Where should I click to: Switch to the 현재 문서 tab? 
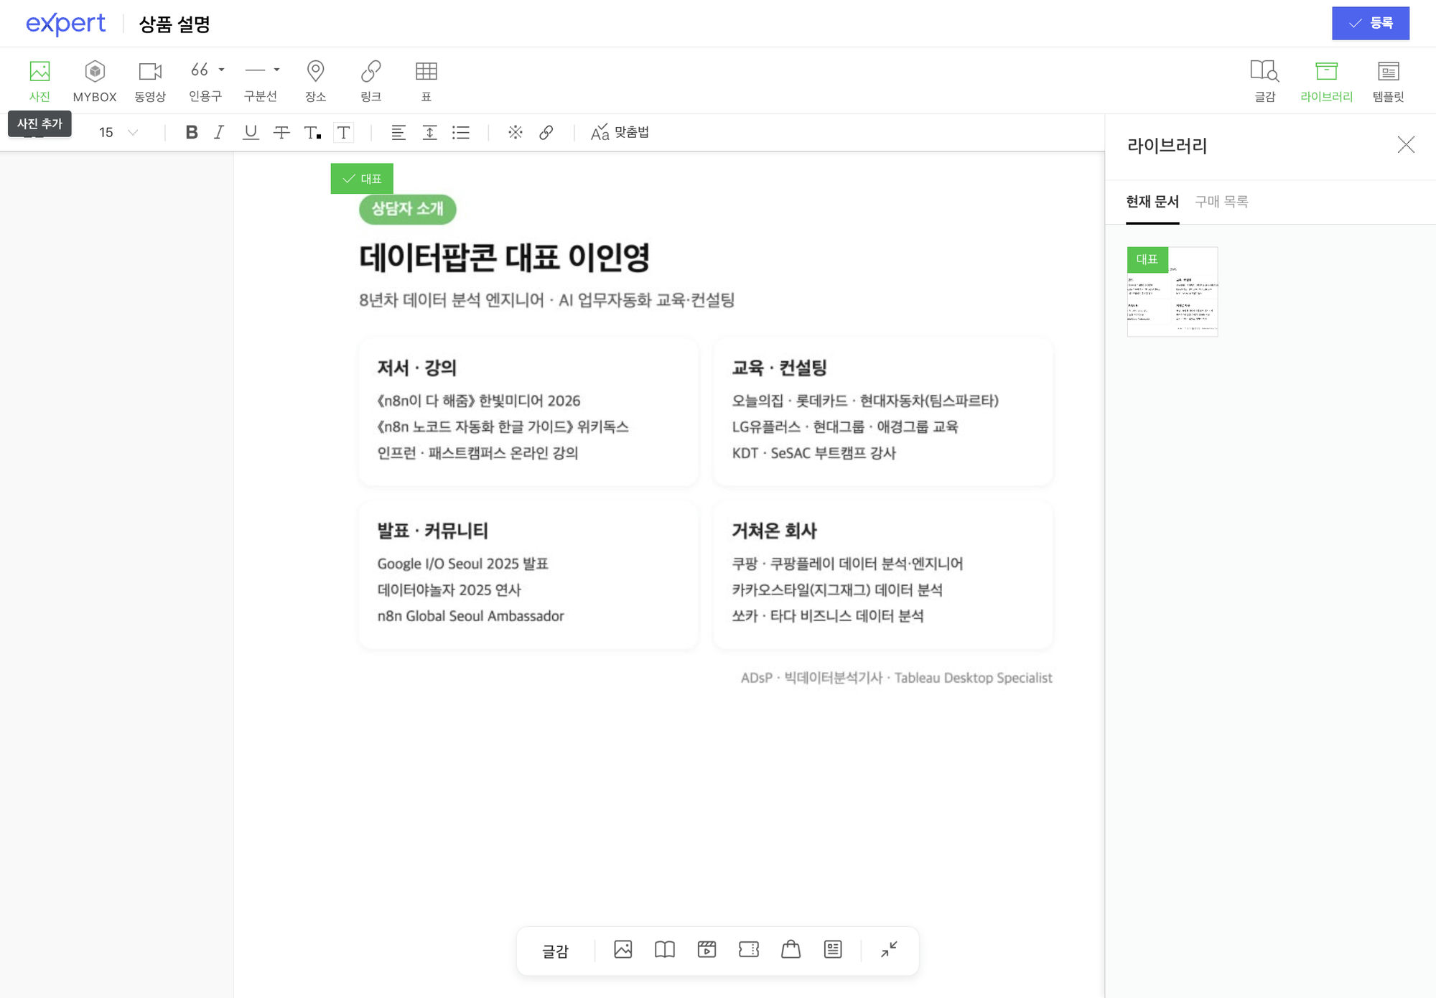pos(1152,202)
